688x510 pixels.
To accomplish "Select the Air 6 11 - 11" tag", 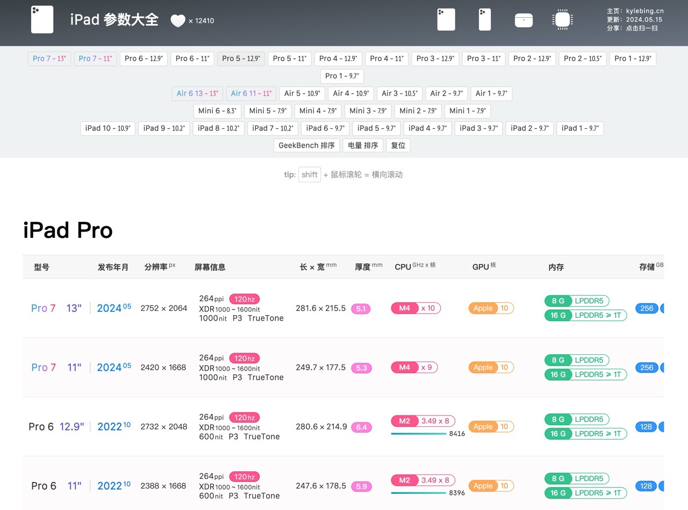I will tap(251, 93).
